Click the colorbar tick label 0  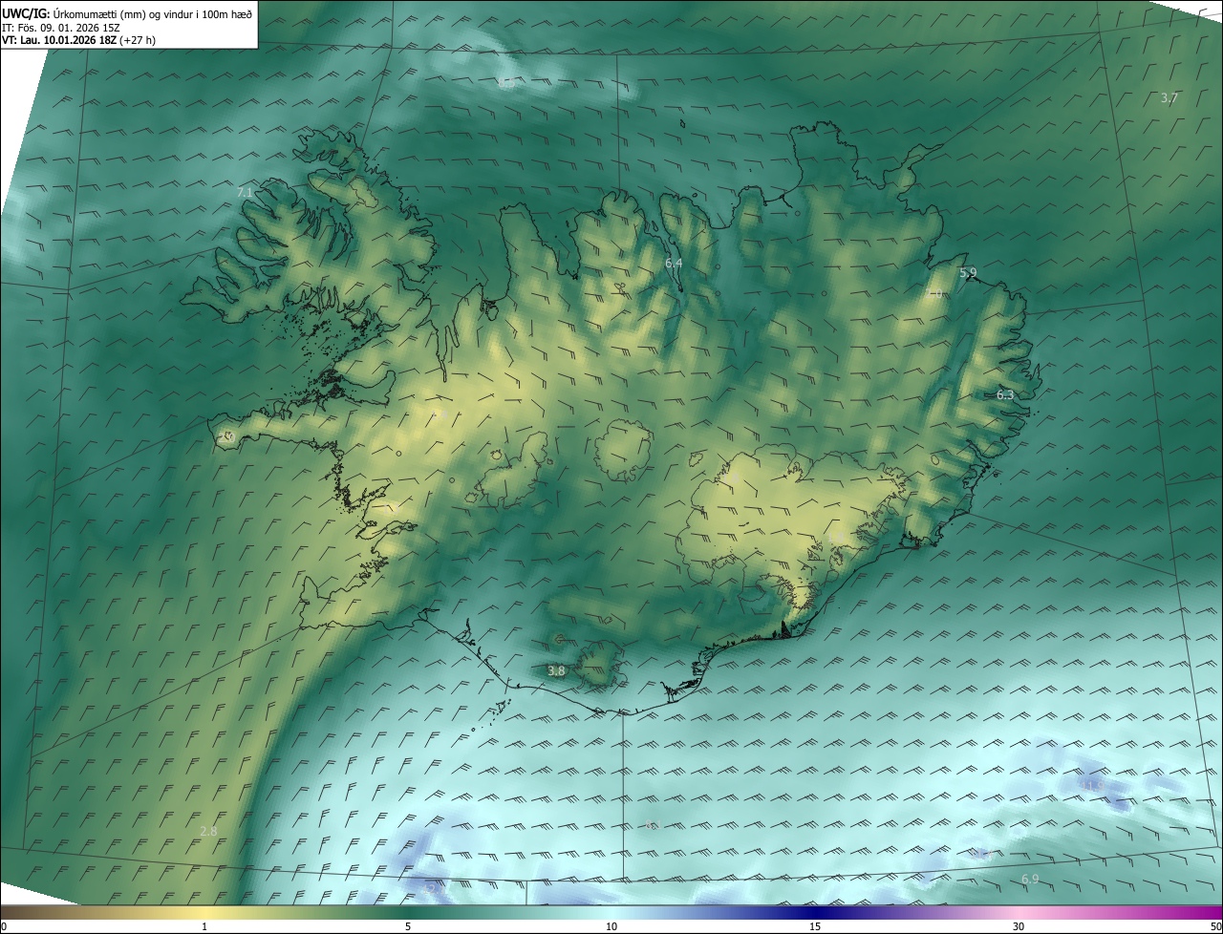point(4,926)
